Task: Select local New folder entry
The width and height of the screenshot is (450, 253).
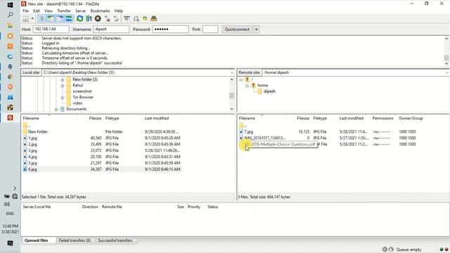Action: [x=102, y=131]
